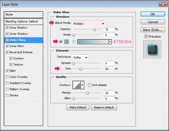Image resolution: width=169 pixels, height=131 pixels.
Task: Click the Spread slider handle
Action: pyautogui.click(x=74, y=63)
